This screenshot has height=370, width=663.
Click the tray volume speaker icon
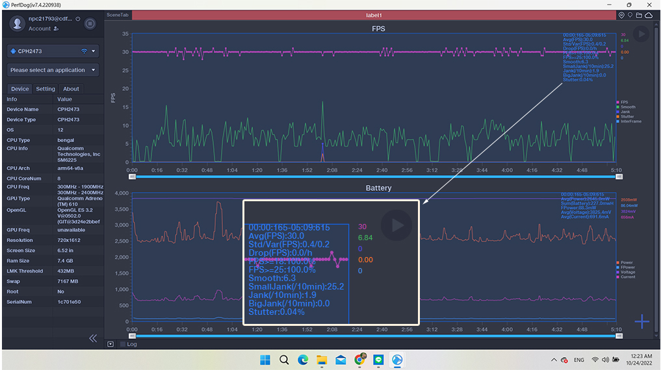pos(605,360)
